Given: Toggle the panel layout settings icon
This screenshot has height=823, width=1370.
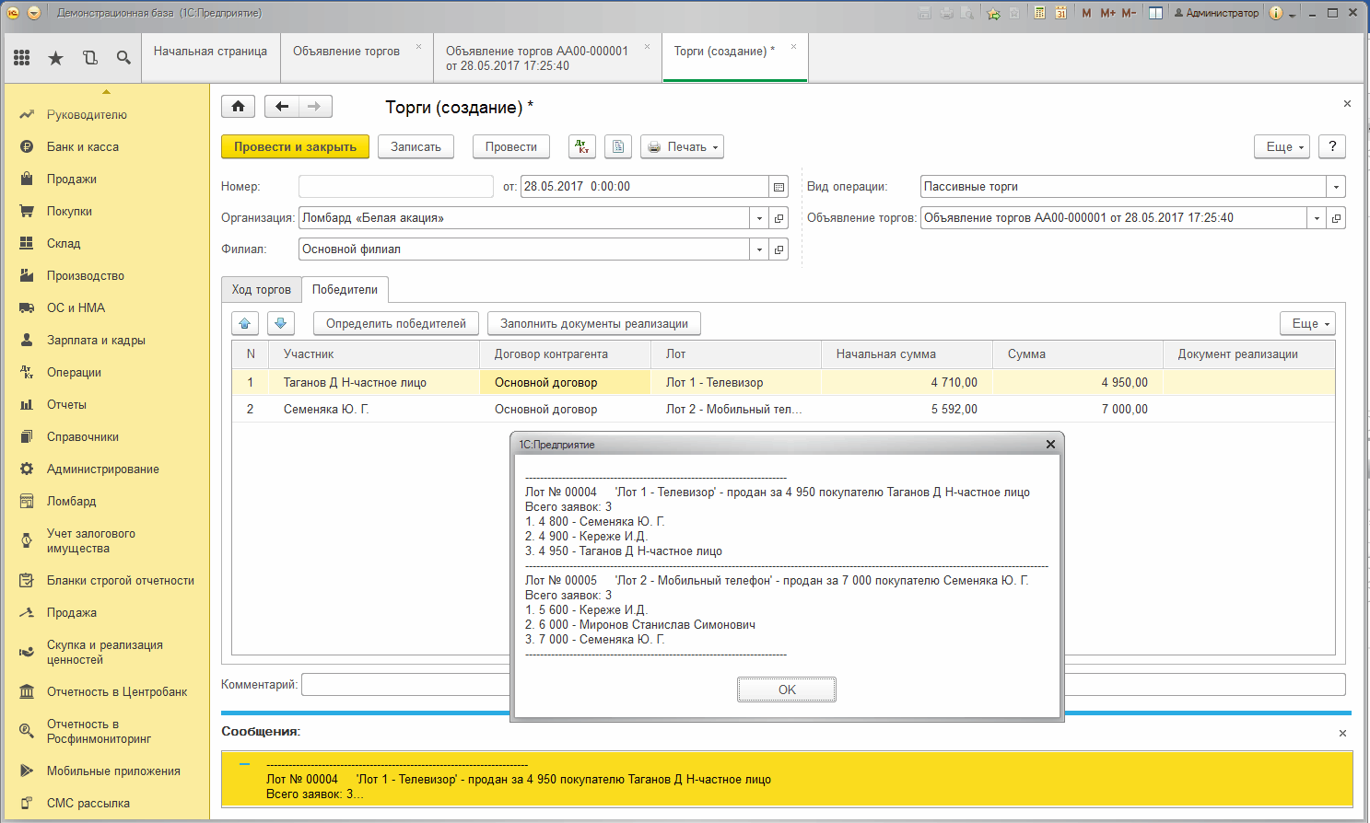Looking at the screenshot, I should [1155, 13].
